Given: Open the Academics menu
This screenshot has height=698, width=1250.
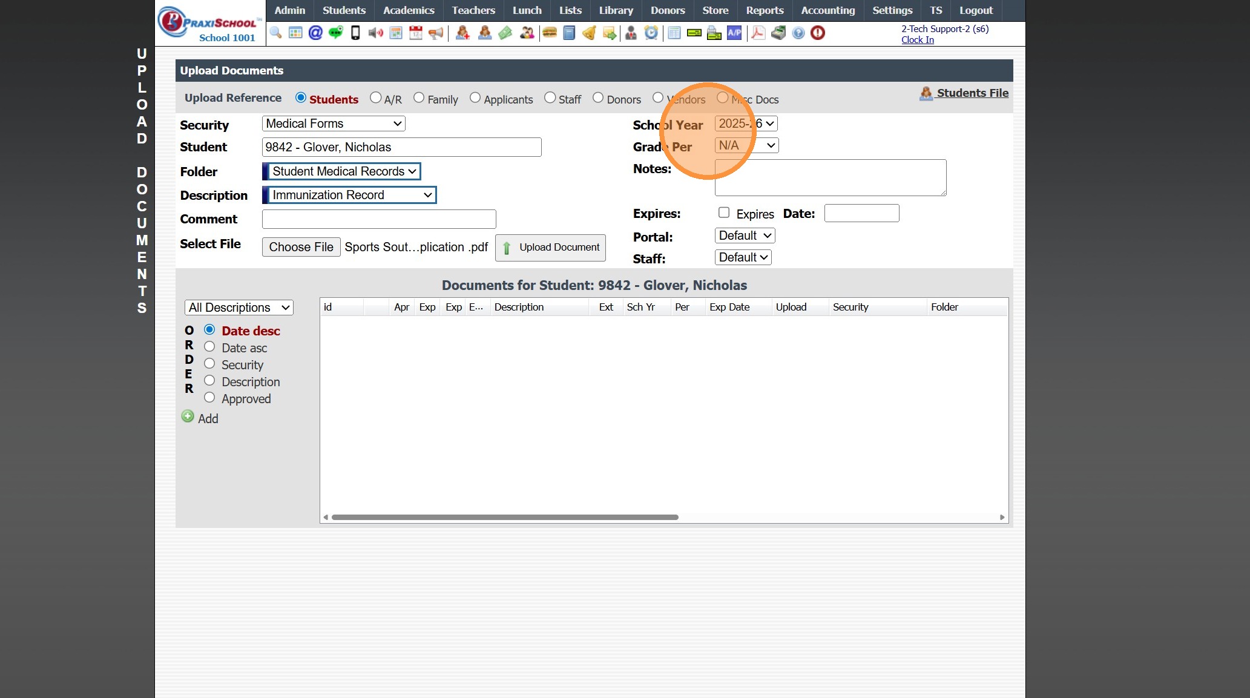Looking at the screenshot, I should (x=409, y=10).
